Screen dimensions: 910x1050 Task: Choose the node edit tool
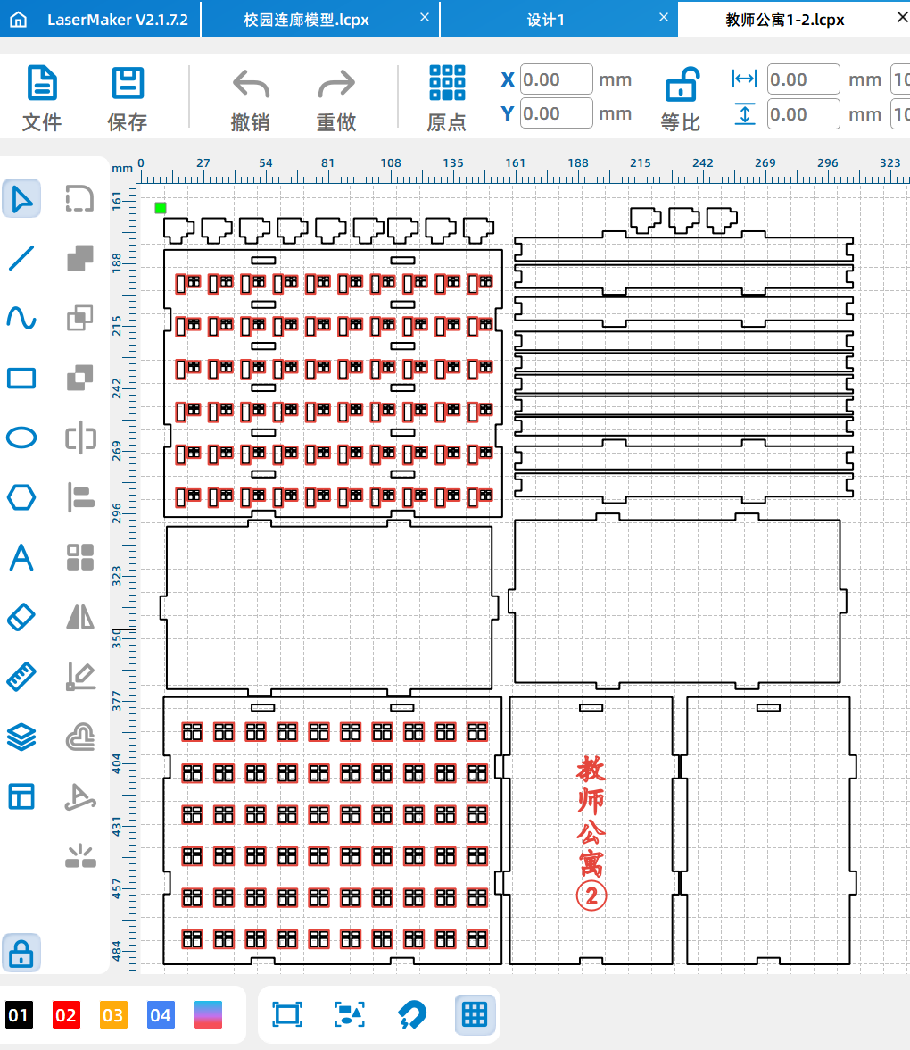point(79,199)
